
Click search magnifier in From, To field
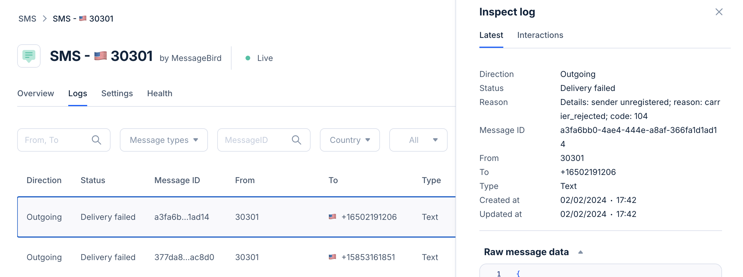point(97,140)
